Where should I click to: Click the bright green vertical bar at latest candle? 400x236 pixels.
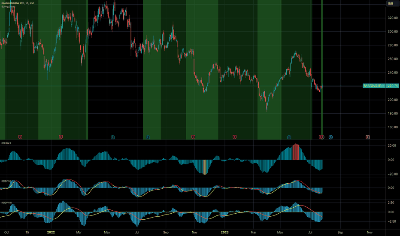click(322, 70)
